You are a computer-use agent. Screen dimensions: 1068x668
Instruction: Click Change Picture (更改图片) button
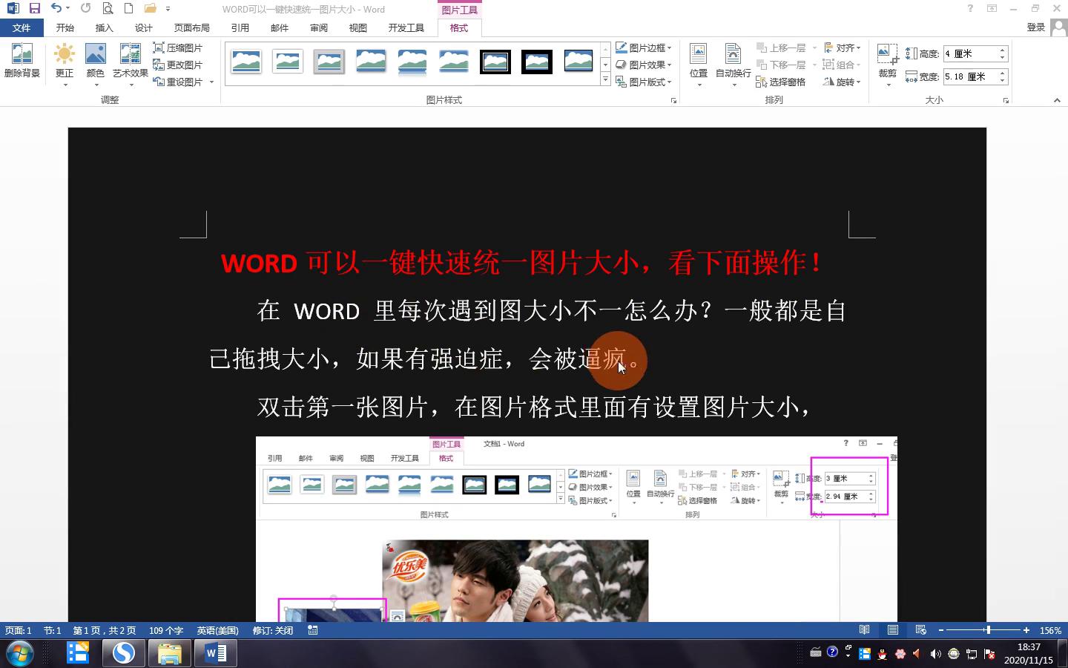coord(178,65)
